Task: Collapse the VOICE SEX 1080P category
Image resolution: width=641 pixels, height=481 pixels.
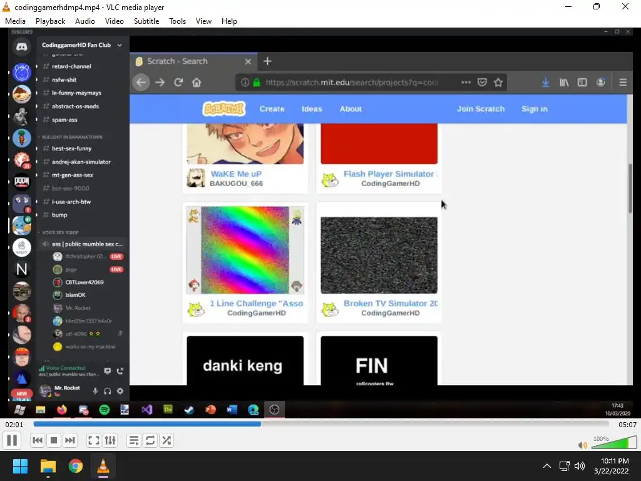Action: [x=59, y=232]
